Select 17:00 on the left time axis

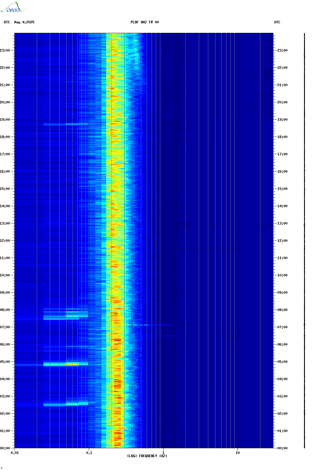[x=5, y=154]
